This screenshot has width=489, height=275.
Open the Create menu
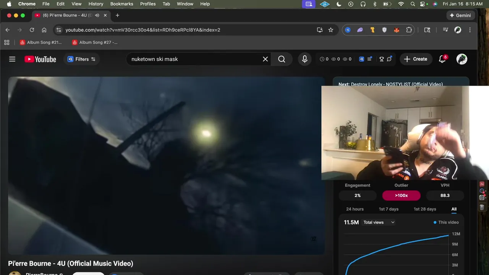pyautogui.click(x=416, y=59)
